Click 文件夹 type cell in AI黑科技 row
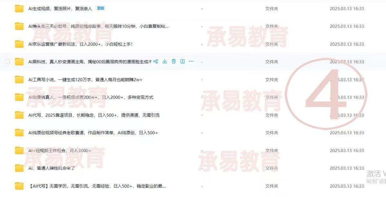This screenshot has height=197, width=386. [271, 62]
